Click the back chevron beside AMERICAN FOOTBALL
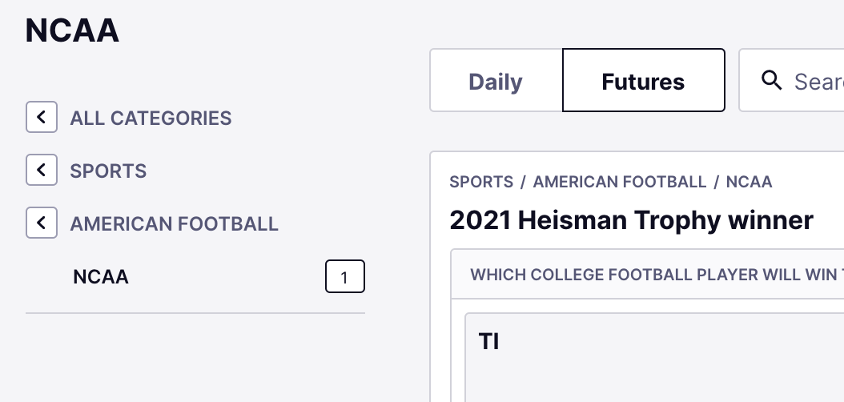The width and height of the screenshot is (844, 402). (41, 223)
